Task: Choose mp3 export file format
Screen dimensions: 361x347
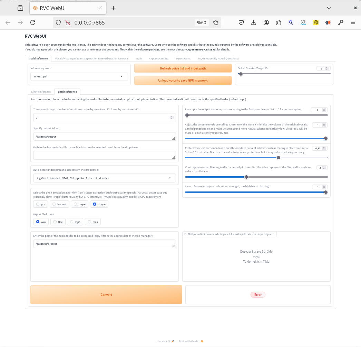Action: click(75, 222)
